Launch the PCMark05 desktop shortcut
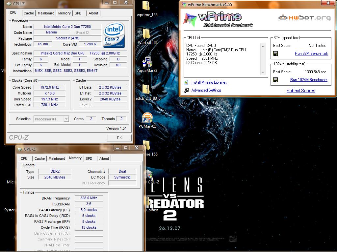 click(147, 118)
